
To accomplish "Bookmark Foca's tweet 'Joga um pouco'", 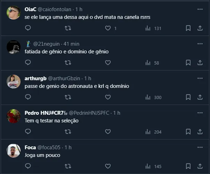I will 188,166.
